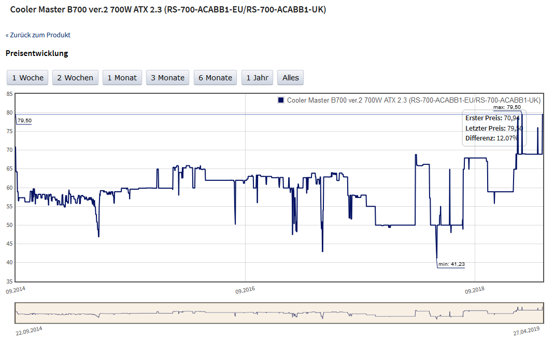Click the 27.04.2019 overview end date
The width and height of the screenshot is (554, 340).
point(527,331)
